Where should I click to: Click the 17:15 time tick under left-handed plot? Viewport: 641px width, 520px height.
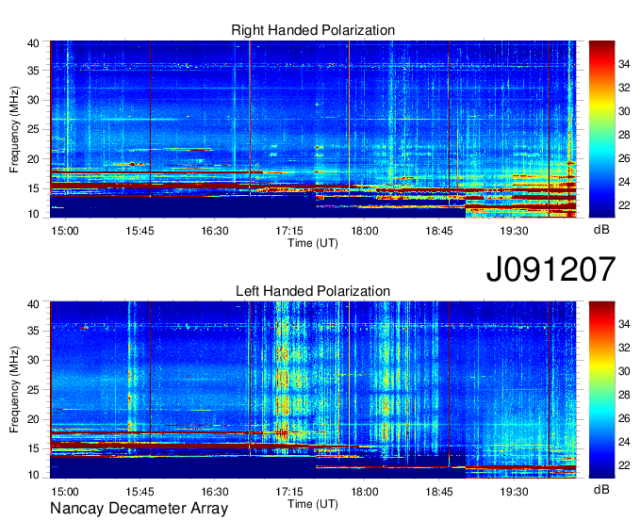click(x=289, y=492)
